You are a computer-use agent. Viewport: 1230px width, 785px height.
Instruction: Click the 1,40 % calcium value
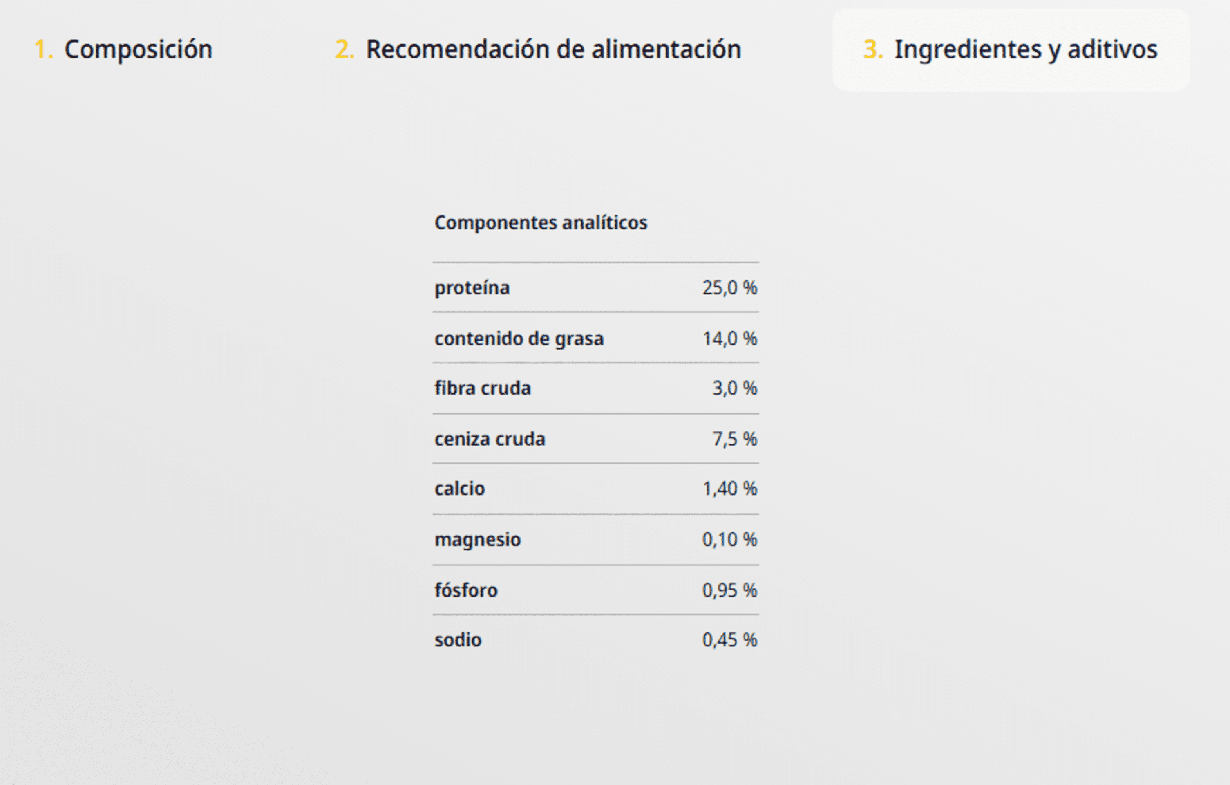click(729, 489)
